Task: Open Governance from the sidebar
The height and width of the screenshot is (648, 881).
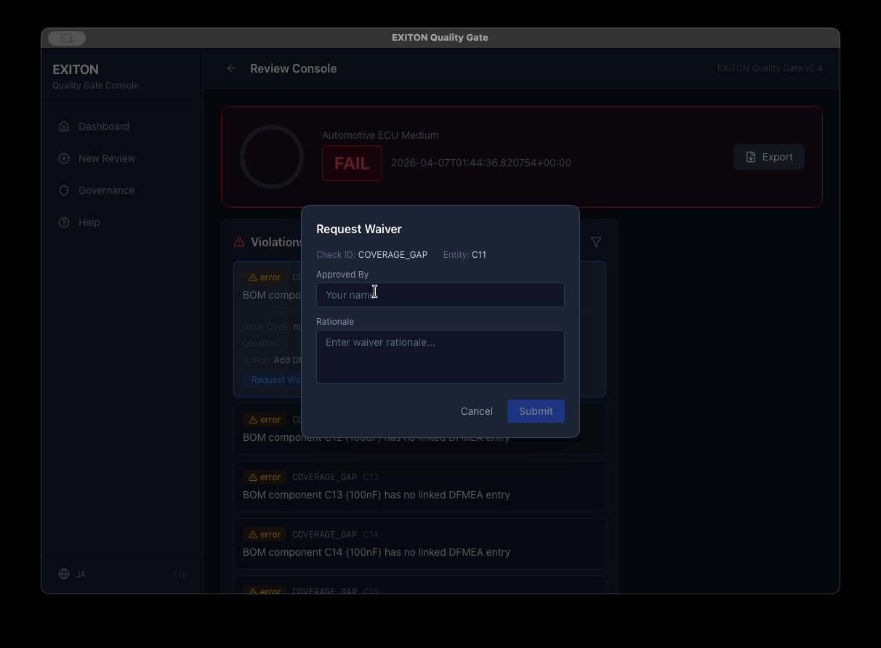Action: pos(106,190)
